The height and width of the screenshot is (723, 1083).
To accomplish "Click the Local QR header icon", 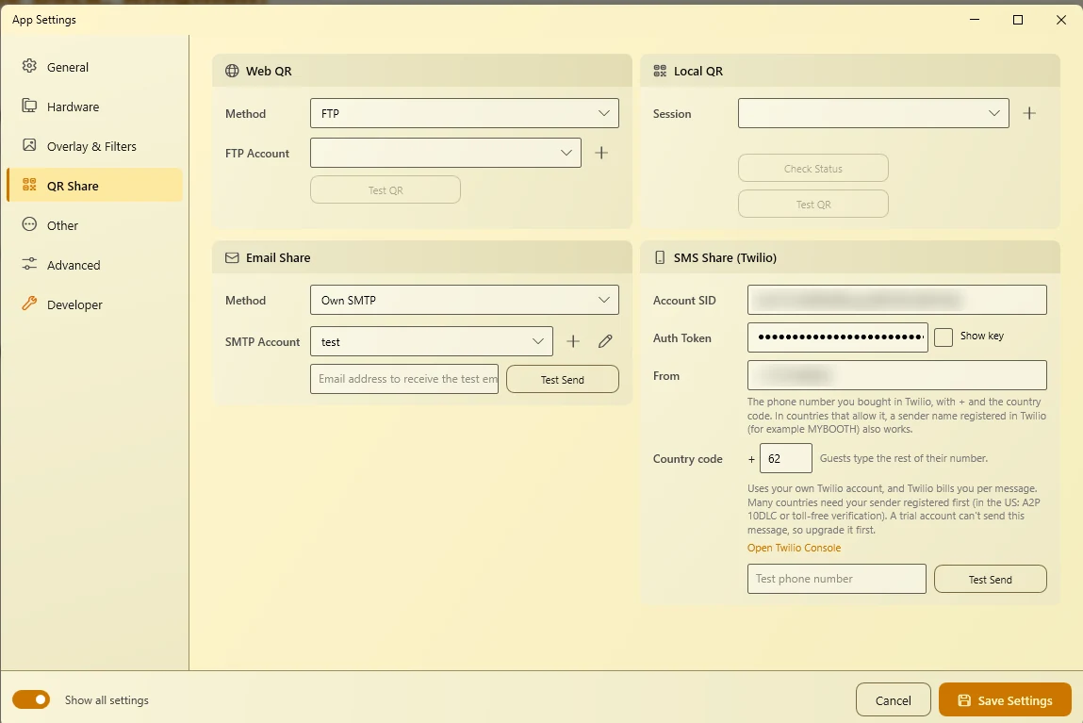I will 660,71.
